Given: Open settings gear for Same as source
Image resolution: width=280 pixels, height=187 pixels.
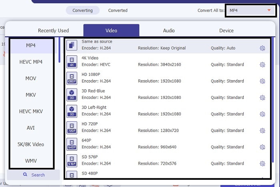Looking at the screenshot, I should [262, 48].
